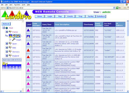Expand the England tree node

[7, 56]
